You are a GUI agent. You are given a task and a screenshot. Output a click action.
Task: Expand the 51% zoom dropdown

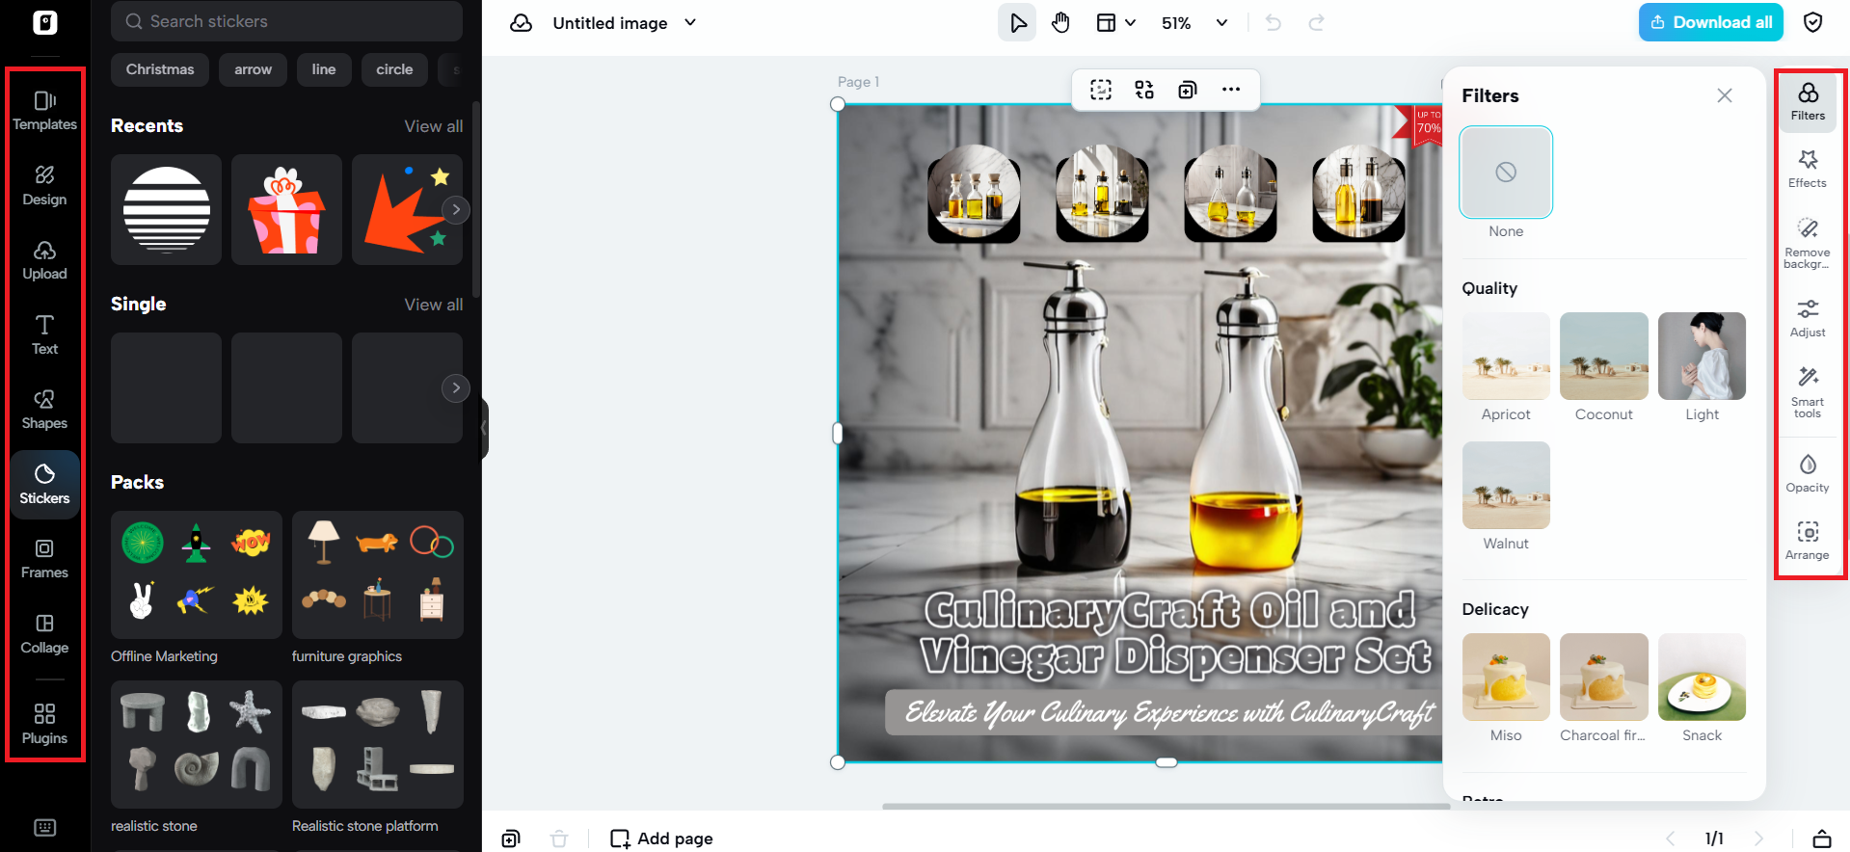coord(1221,23)
